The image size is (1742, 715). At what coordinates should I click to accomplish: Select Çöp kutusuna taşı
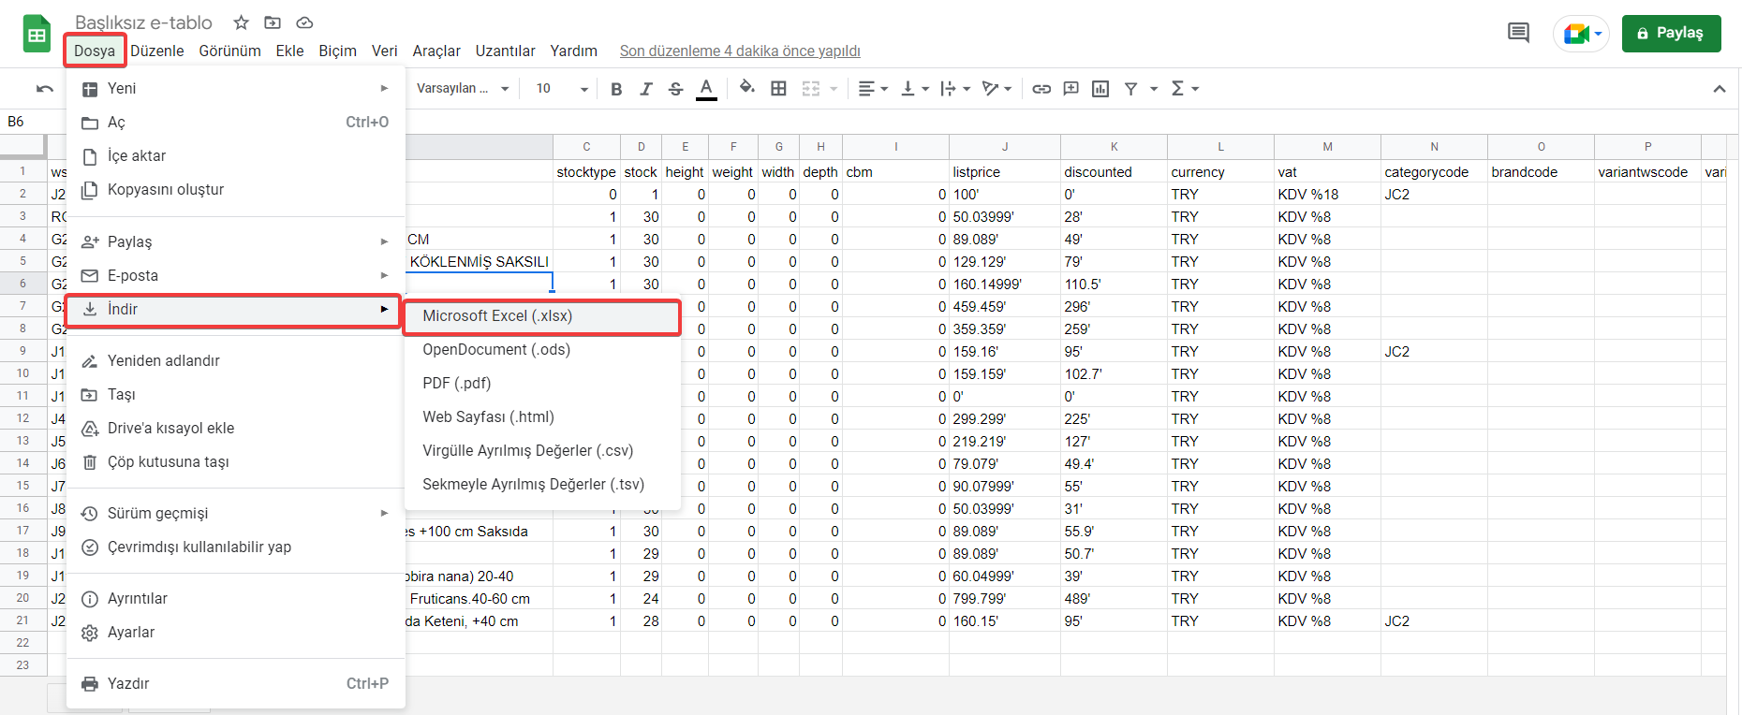click(235, 461)
